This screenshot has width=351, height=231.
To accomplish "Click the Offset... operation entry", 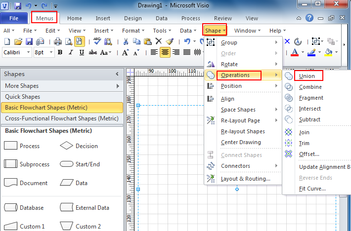I will pyautogui.click(x=309, y=154).
